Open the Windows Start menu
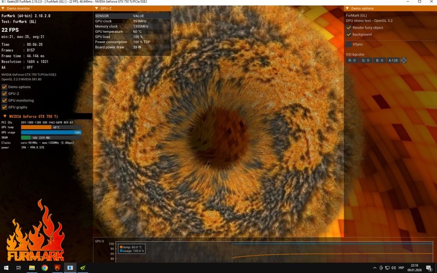Image resolution: width=437 pixels, height=273 pixels. tap(6, 268)
